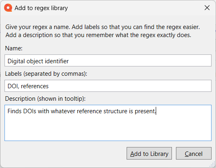Viewport: 216px width, 168px height.
Task: Click the 'Add to regex library' title text
Action: [x=41, y=8]
